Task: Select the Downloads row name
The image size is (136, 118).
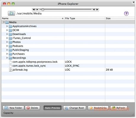Action: pyautogui.click(x=19, y=34)
